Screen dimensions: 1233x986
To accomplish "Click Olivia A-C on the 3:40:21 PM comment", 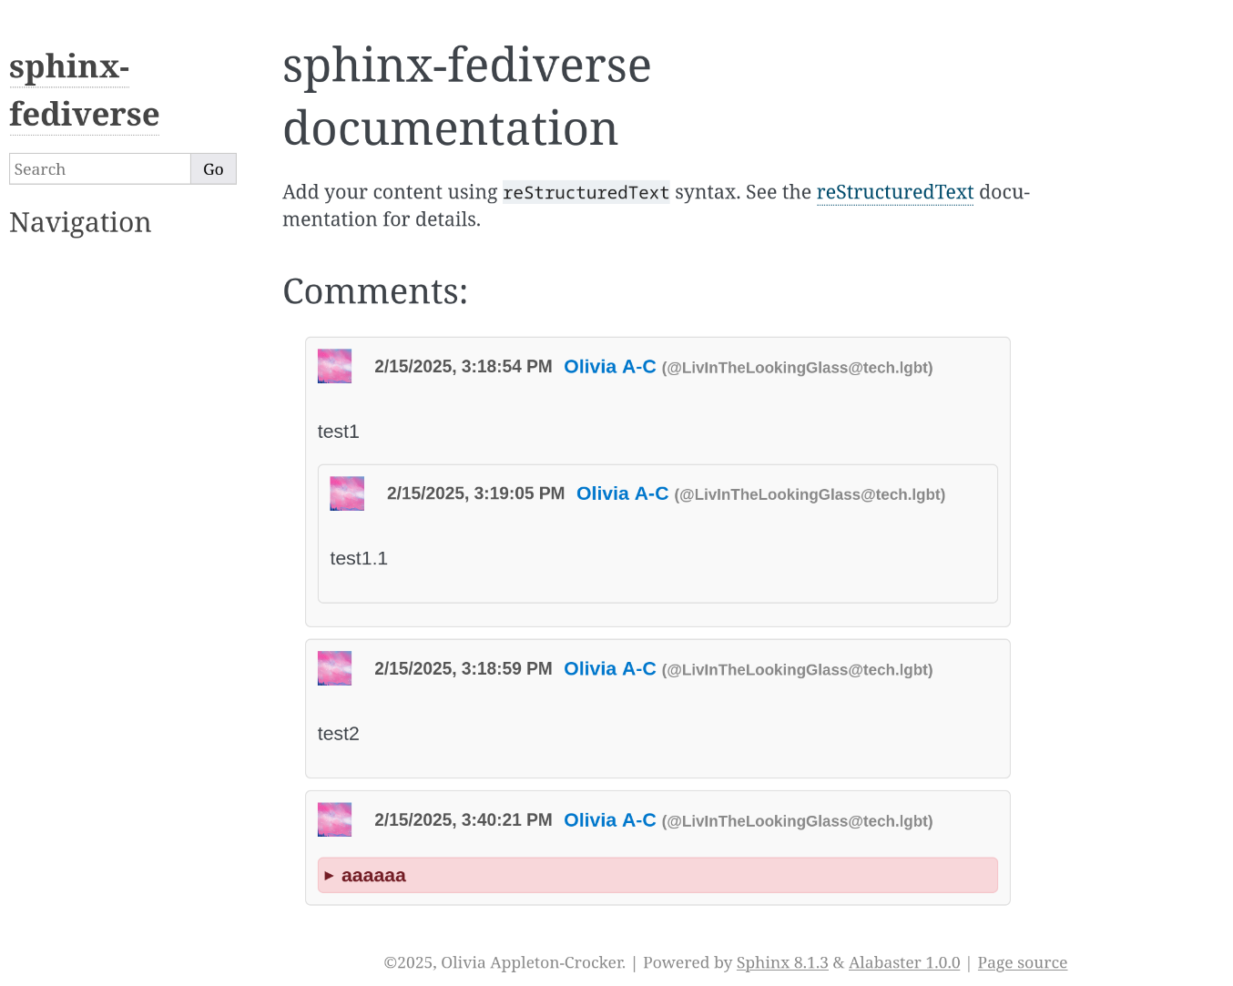I will coord(609,819).
